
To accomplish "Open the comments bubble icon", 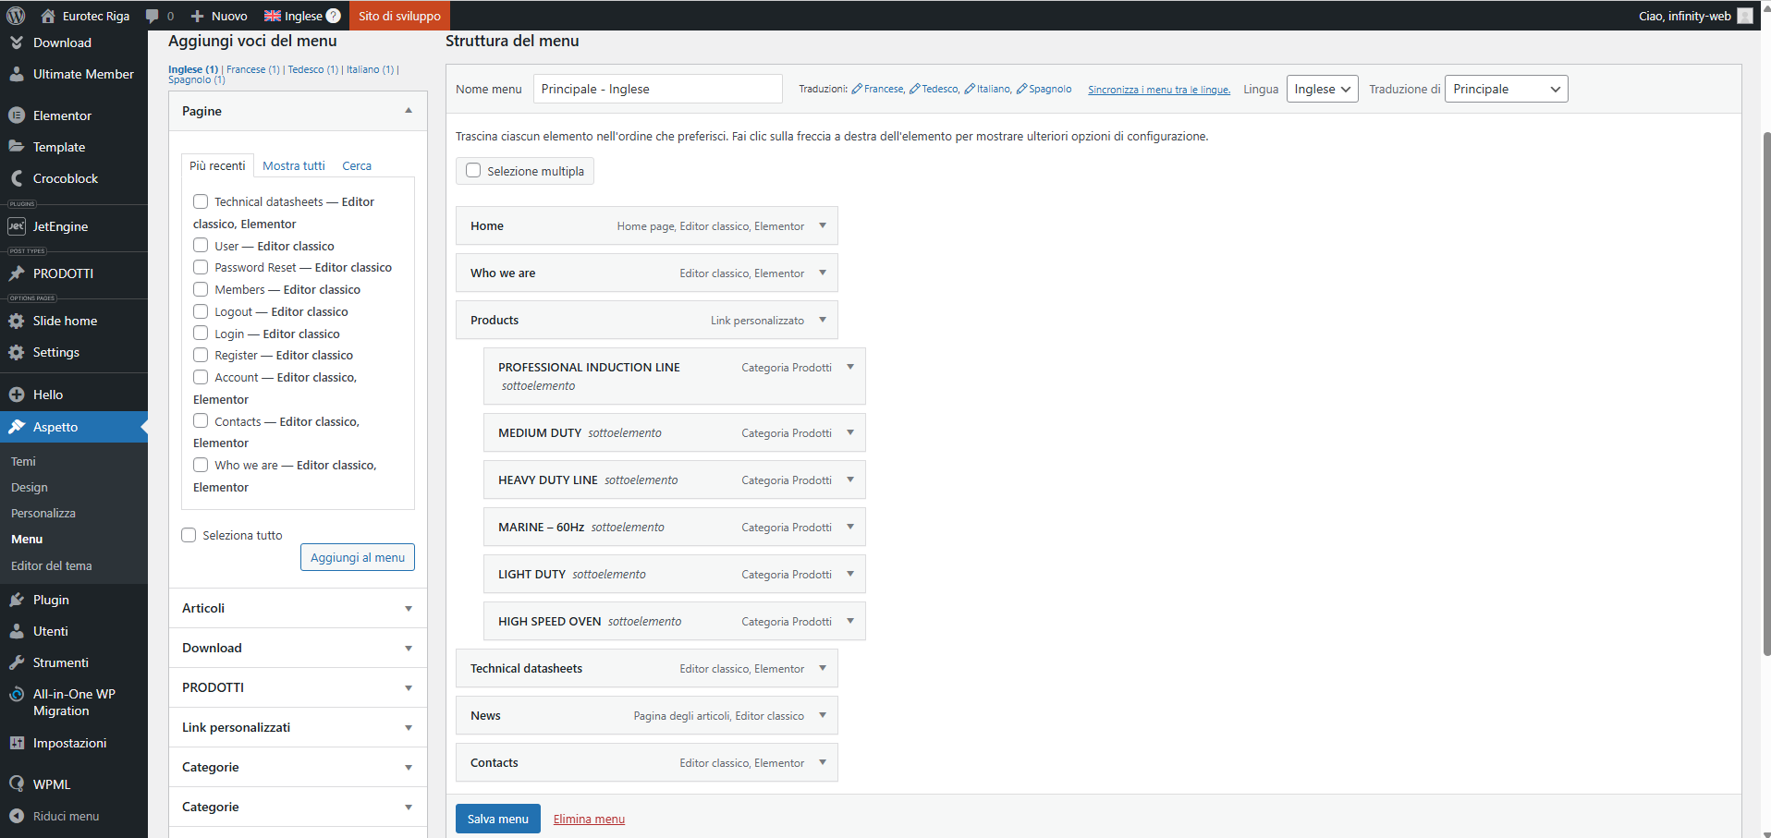I will (x=153, y=16).
